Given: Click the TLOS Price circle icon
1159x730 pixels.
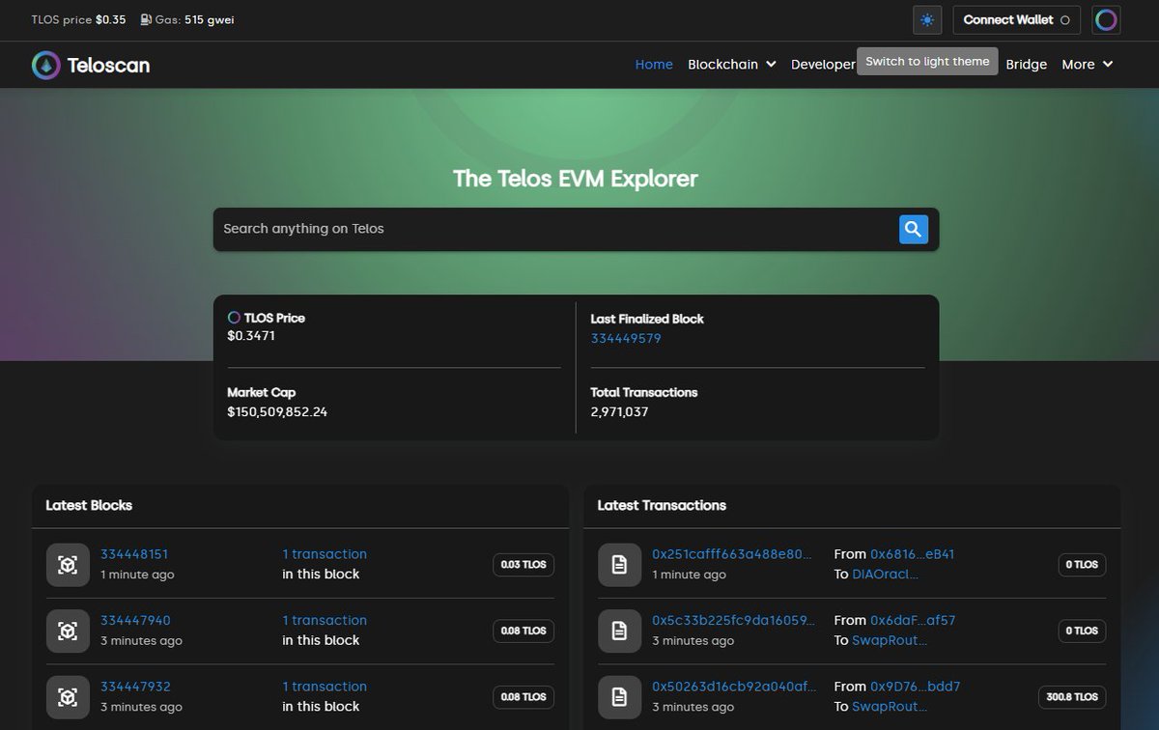Looking at the screenshot, I should point(234,317).
